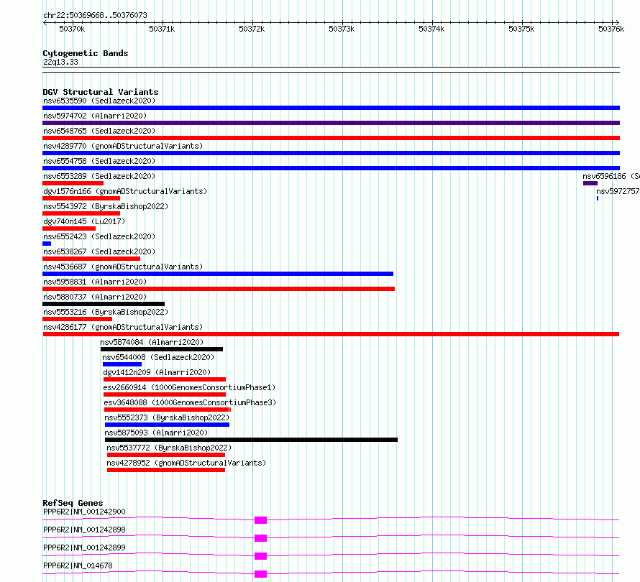
Task: Open nsv5537772 (ByrskaBishop2022) label
Action: (169, 448)
